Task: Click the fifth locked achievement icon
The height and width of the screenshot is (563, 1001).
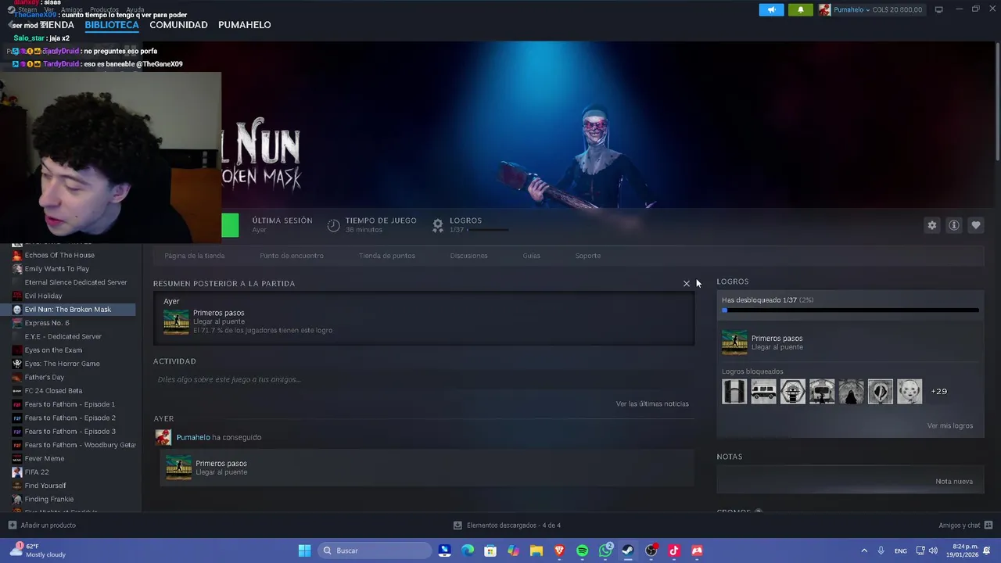Action: tap(851, 391)
